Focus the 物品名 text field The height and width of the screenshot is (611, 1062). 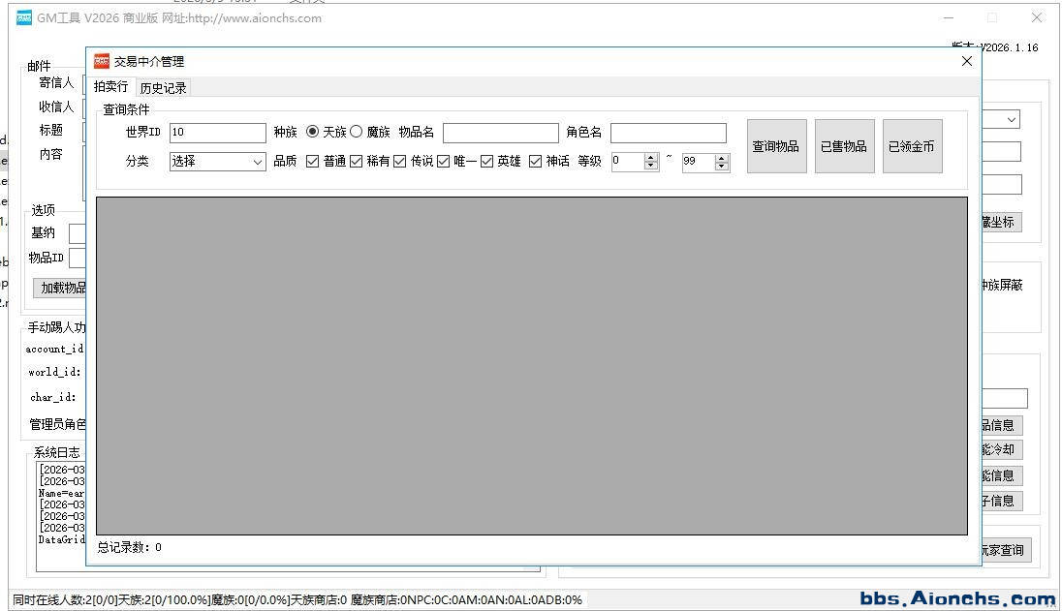point(500,133)
